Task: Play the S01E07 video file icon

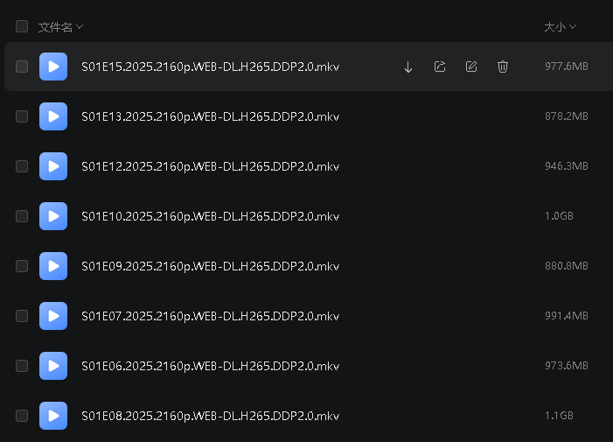Action: pyautogui.click(x=53, y=316)
